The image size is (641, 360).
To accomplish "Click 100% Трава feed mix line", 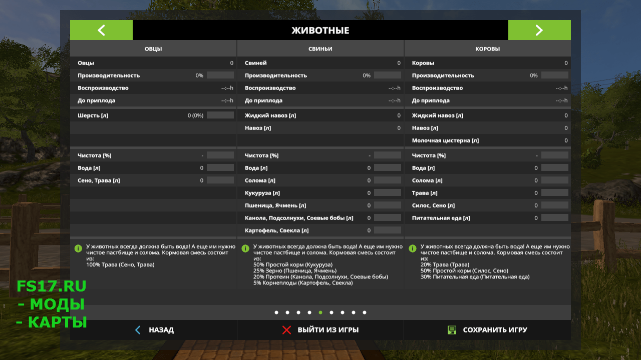I will pyautogui.click(x=120, y=264).
